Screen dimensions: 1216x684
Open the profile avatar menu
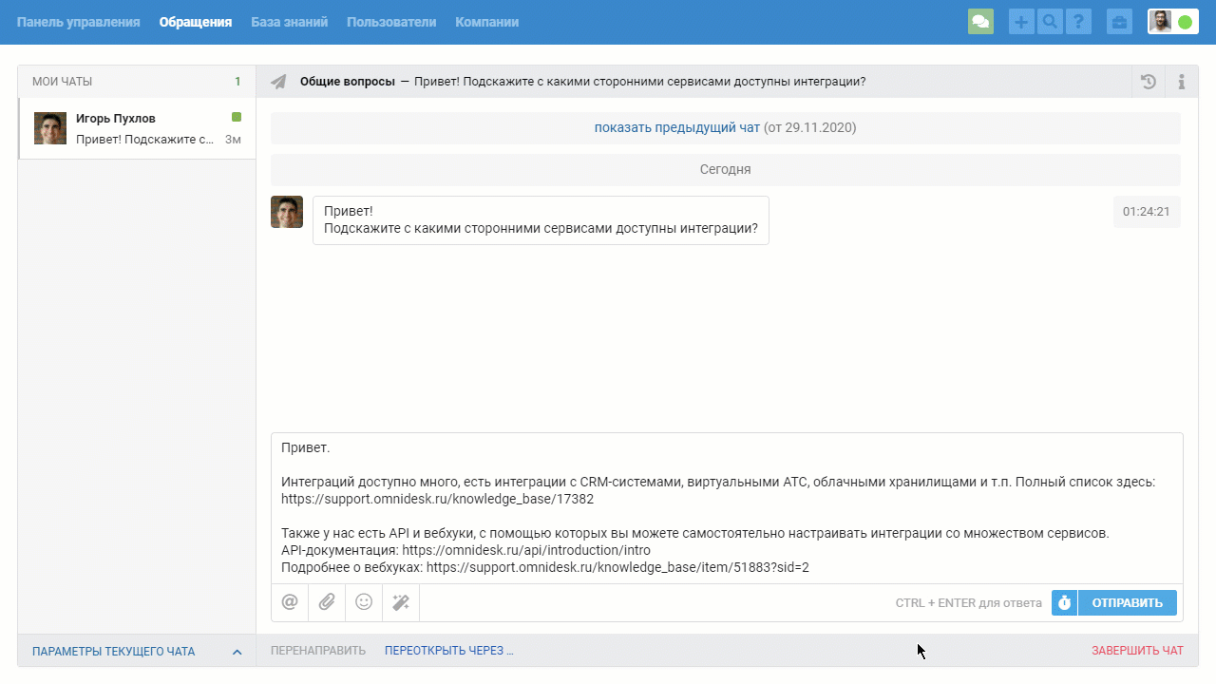pos(1160,22)
